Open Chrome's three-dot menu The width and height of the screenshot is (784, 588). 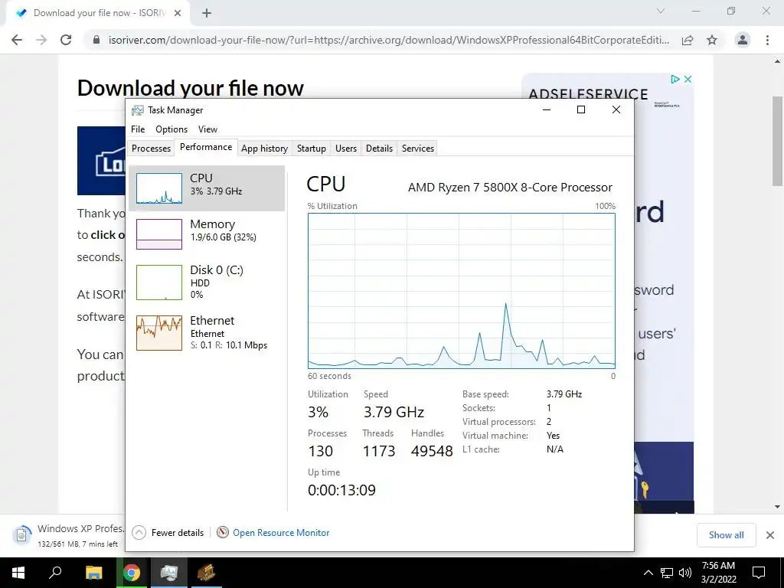(x=767, y=40)
